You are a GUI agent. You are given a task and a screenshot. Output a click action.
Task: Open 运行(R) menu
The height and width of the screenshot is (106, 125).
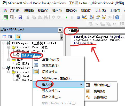pos(100,11)
